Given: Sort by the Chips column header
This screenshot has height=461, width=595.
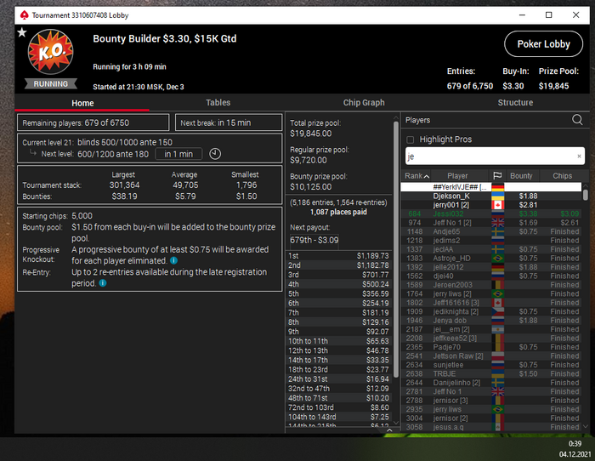Looking at the screenshot, I should (x=562, y=176).
